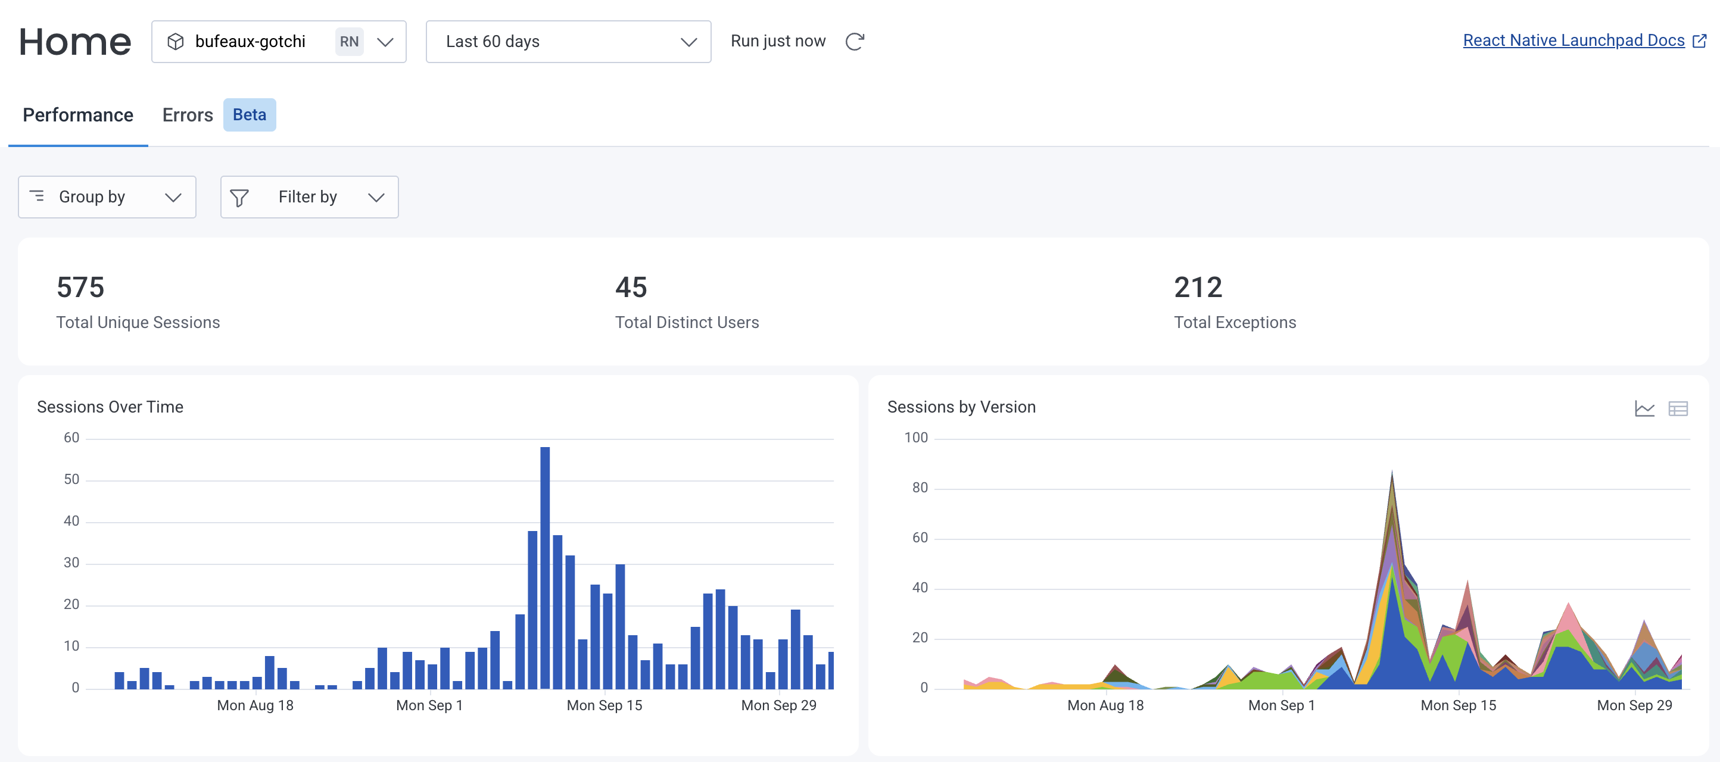This screenshot has height=762, width=1720.
Task: Open the React Native Launchpad Docs link
Action: point(1573,40)
